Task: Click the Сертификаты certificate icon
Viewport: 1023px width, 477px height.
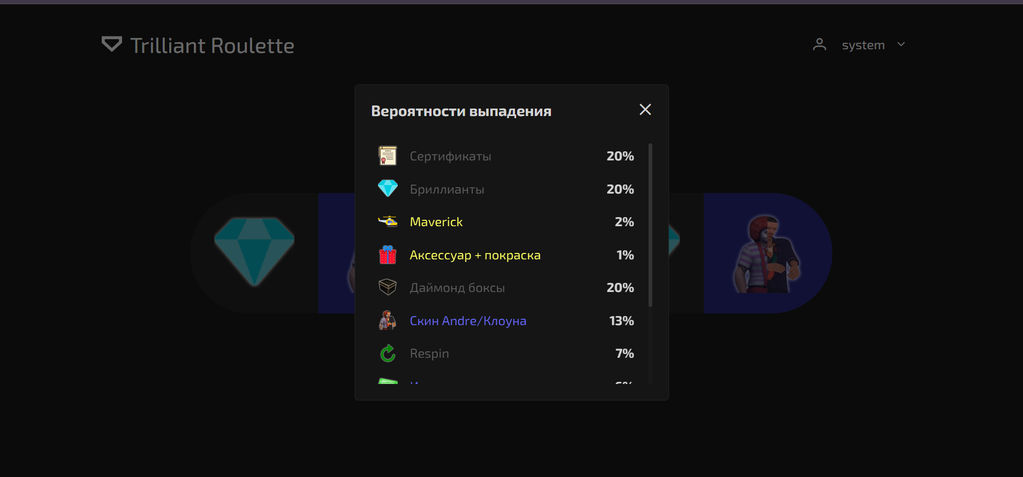Action: click(x=388, y=156)
